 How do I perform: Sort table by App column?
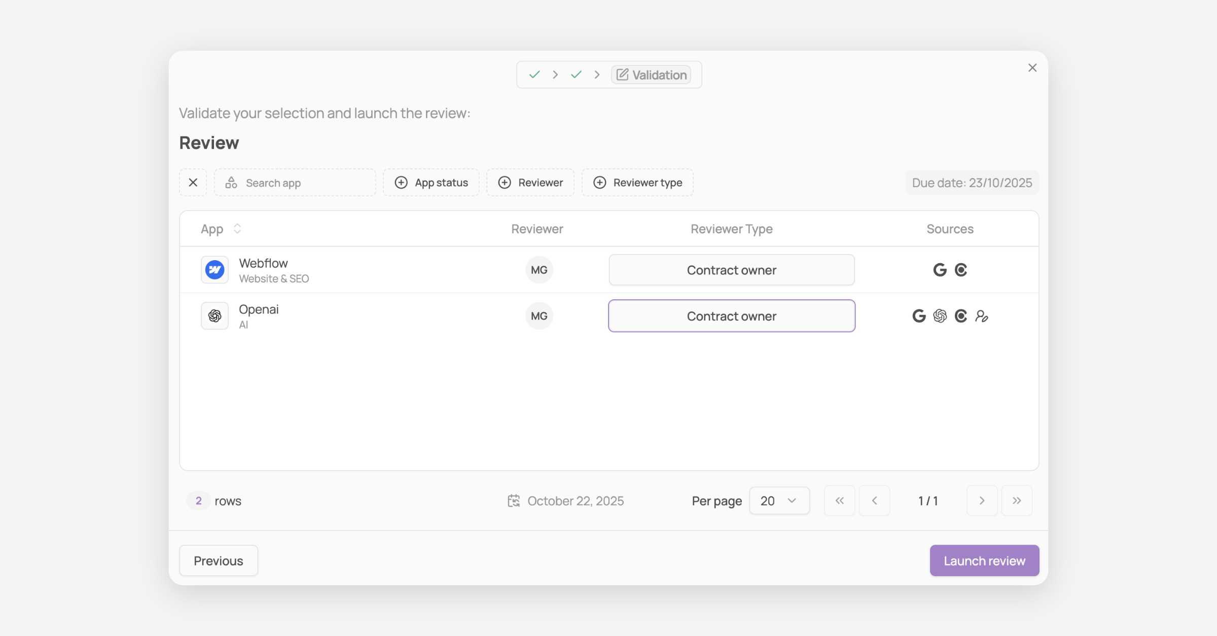pos(237,229)
